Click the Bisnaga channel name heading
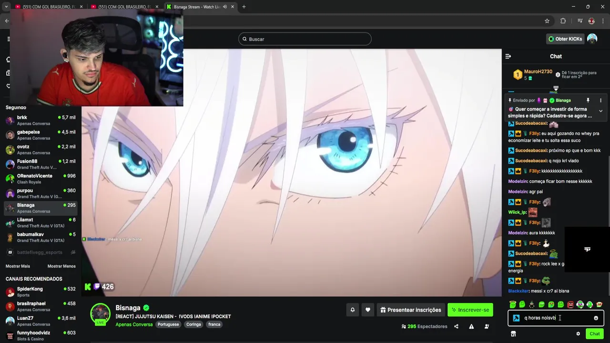The height and width of the screenshot is (343, 610). tap(128, 308)
